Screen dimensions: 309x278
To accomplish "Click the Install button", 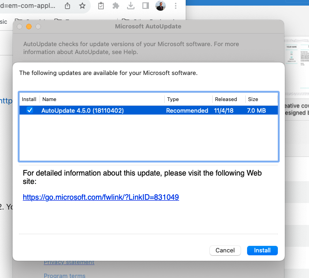I will coord(262,251).
